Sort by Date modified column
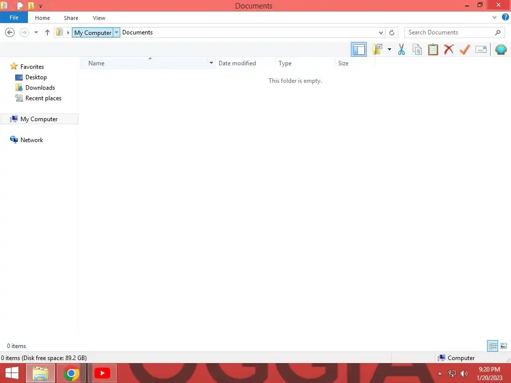The height and width of the screenshot is (383, 511). tap(245, 63)
